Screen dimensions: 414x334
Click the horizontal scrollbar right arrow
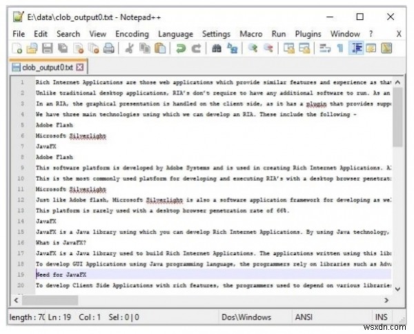point(386,300)
